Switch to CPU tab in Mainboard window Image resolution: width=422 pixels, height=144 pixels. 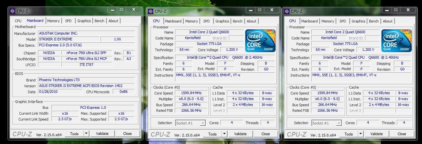[x=18, y=21]
